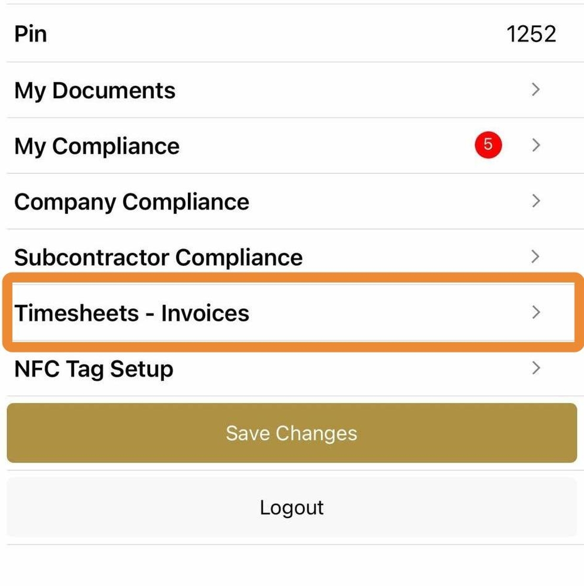This screenshot has width=584, height=586.
Task: Tap the chevron beside My Documents
Action: tap(535, 89)
